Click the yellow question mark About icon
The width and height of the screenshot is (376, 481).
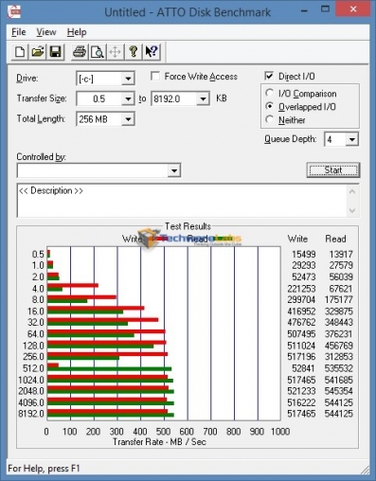pos(134,52)
